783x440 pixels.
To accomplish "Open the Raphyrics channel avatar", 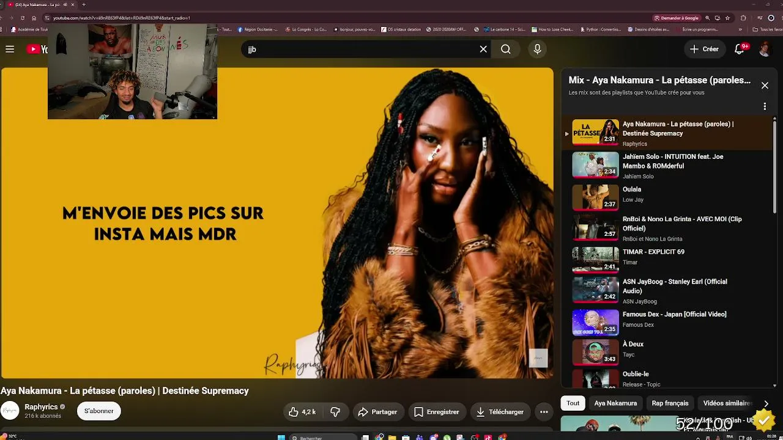I will coord(10,411).
